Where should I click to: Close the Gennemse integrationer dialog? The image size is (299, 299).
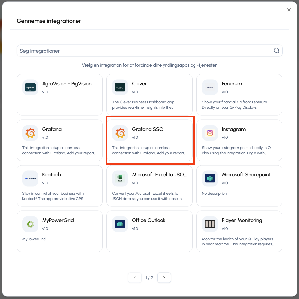[289, 10]
